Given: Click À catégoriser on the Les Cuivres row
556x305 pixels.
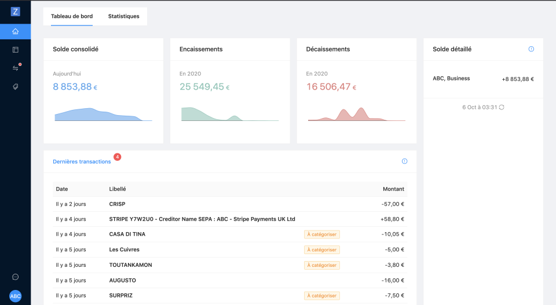Looking at the screenshot, I should 322,249.
